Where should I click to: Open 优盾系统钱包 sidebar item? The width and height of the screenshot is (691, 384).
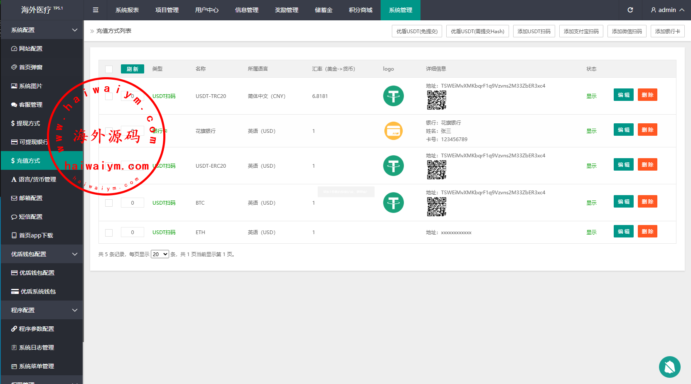coord(42,291)
